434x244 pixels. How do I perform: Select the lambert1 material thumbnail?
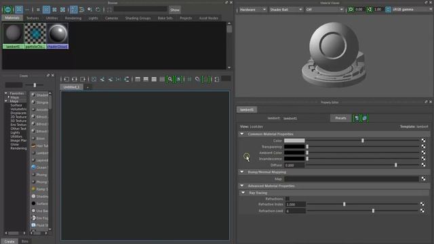pyautogui.click(x=14, y=36)
